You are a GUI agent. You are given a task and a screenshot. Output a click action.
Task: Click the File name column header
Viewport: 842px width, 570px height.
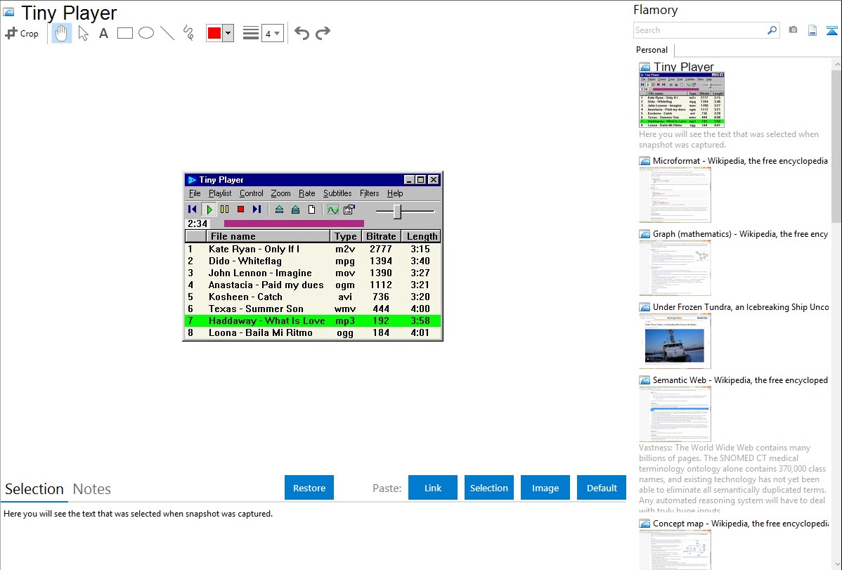268,236
